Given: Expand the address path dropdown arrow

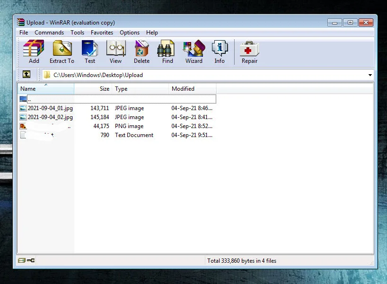Looking at the screenshot, I should tap(369, 75).
